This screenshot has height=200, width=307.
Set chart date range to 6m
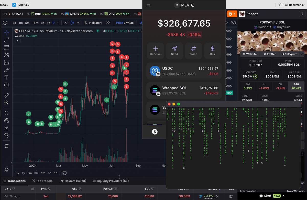pyautogui.click(x=30, y=173)
